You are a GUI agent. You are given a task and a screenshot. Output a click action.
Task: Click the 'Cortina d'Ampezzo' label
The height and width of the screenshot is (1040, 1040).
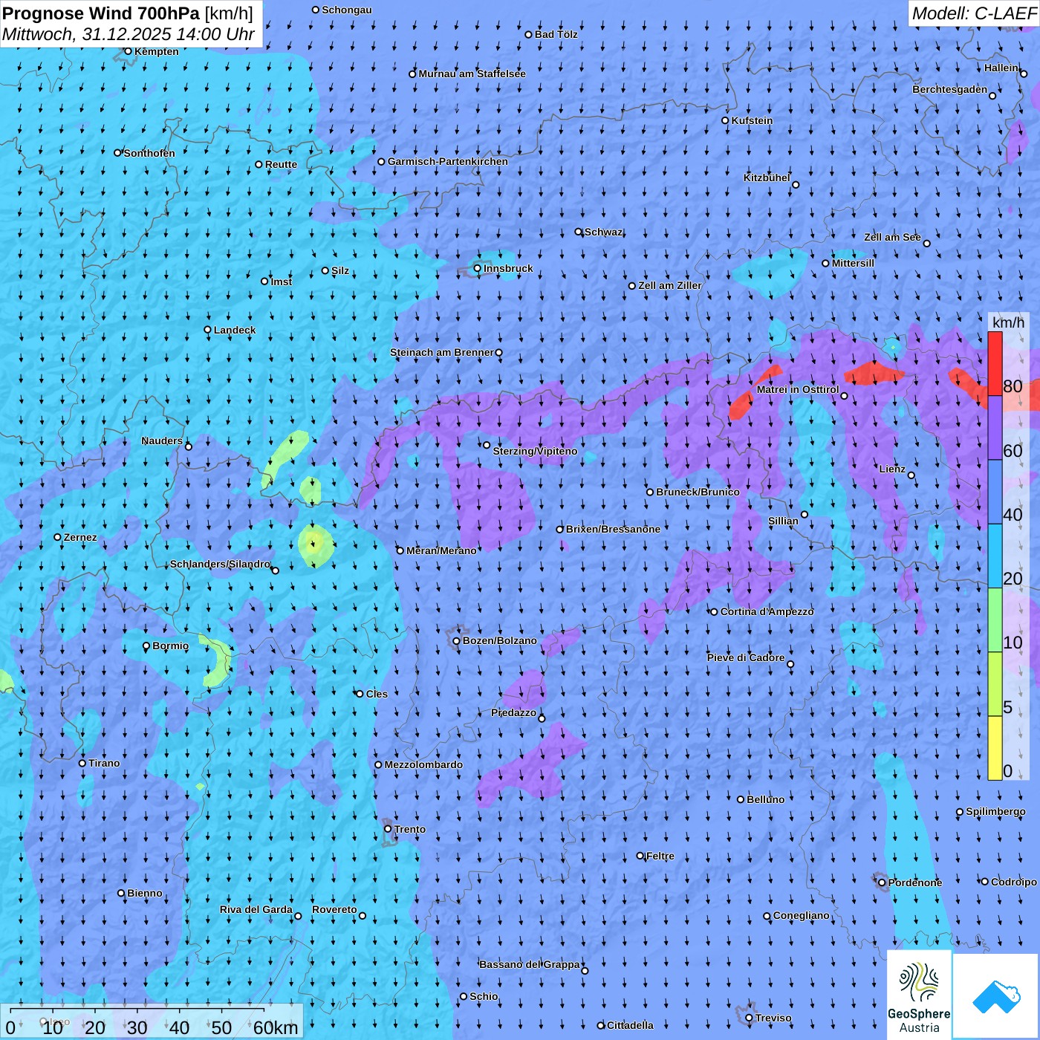(x=767, y=611)
